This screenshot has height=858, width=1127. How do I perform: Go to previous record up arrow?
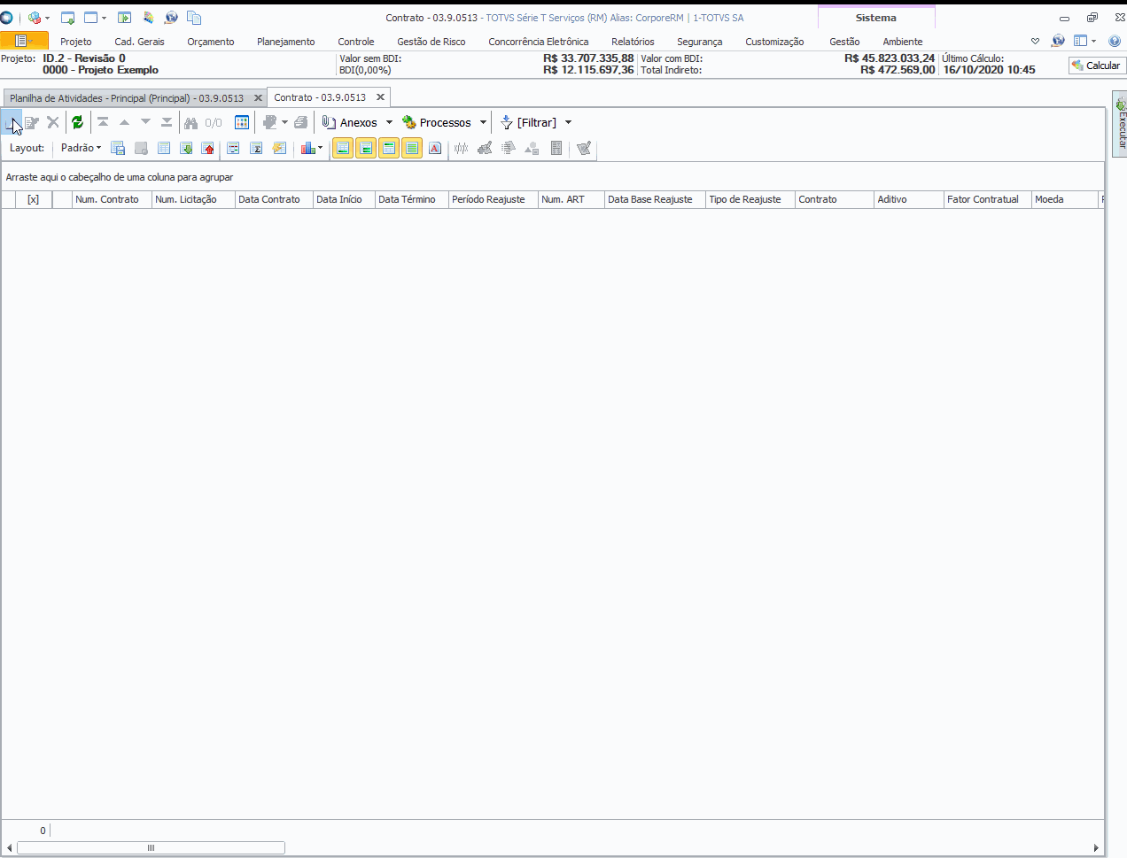(x=124, y=122)
